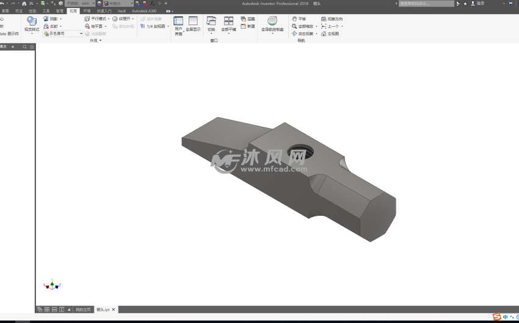Click the help and command search field
Viewport: 519px width, 323px height.
[x=426, y=4]
